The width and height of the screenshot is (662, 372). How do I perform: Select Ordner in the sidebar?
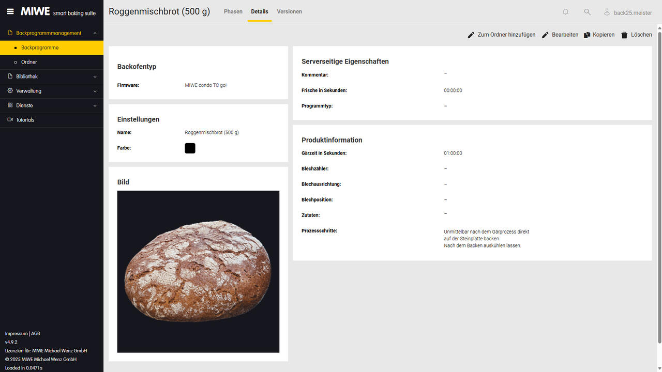pos(29,62)
